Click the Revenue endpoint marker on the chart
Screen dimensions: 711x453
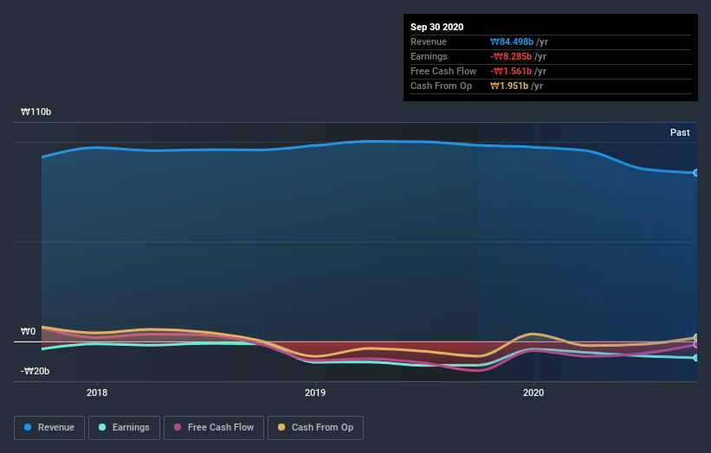point(695,173)
